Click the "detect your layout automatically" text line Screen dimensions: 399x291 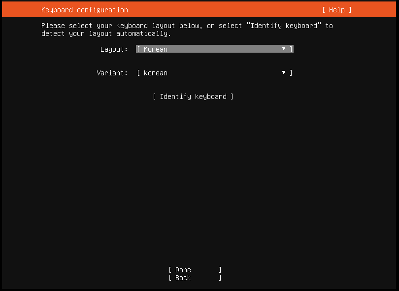[106, 33]
